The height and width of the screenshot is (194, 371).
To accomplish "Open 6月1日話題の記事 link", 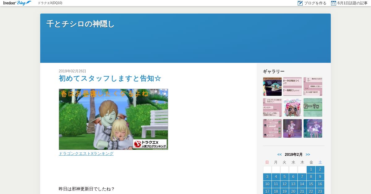I will pyautogui.click(x=352, y=3).
